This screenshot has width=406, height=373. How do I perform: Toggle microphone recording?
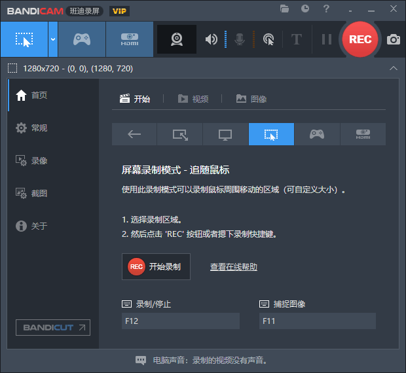(x=240, y=39)
